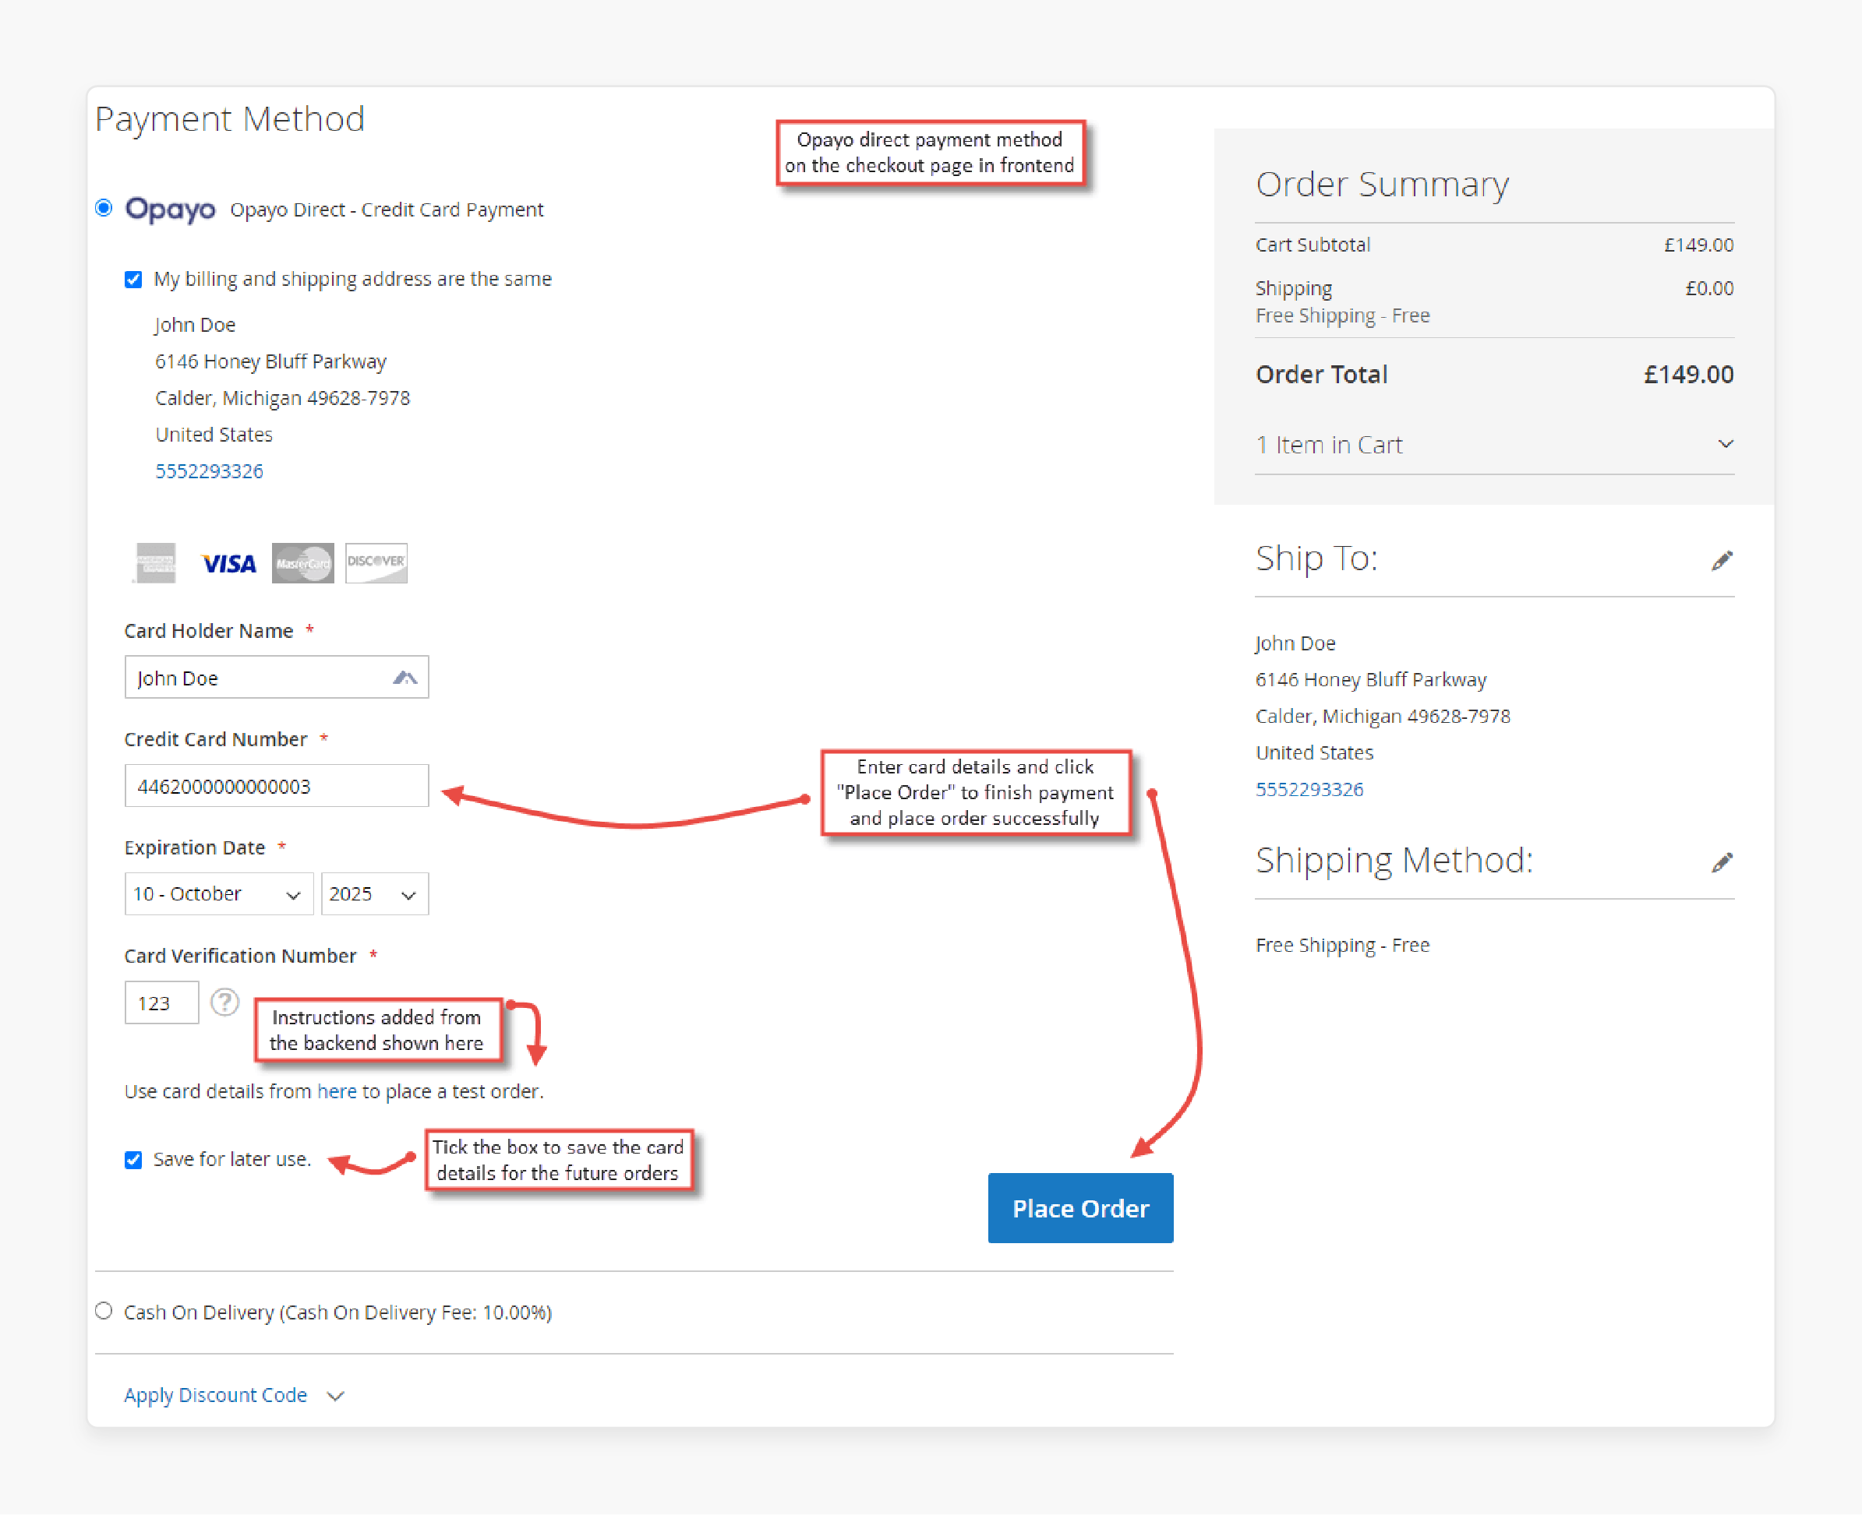Click the Payment Method heading
Viewport: 1862px width, 1515px height.
coord(230,118)
